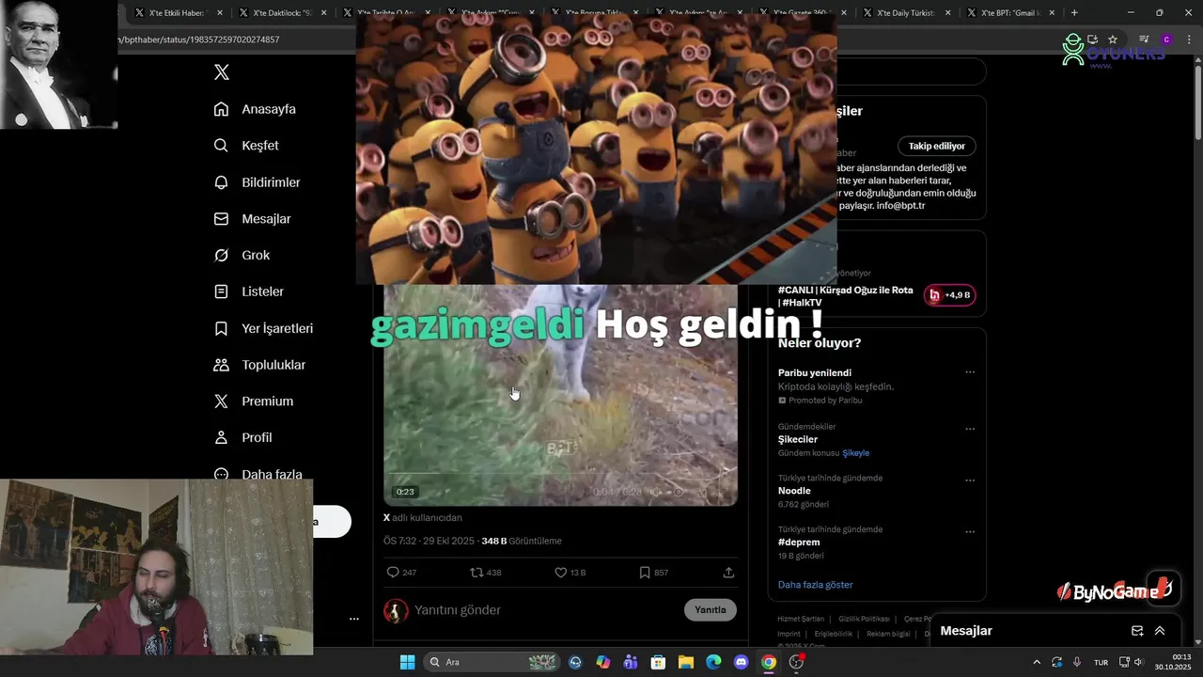Open the #deprem trending topic
Viewport: 1203px width, 677px height.
click(799, 543)
